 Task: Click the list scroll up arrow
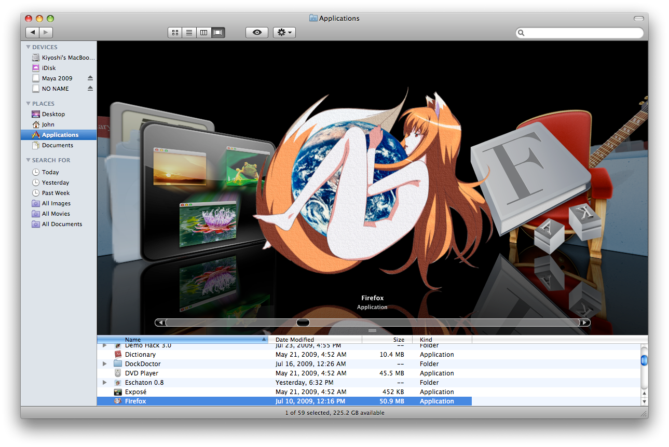point(644,393)
